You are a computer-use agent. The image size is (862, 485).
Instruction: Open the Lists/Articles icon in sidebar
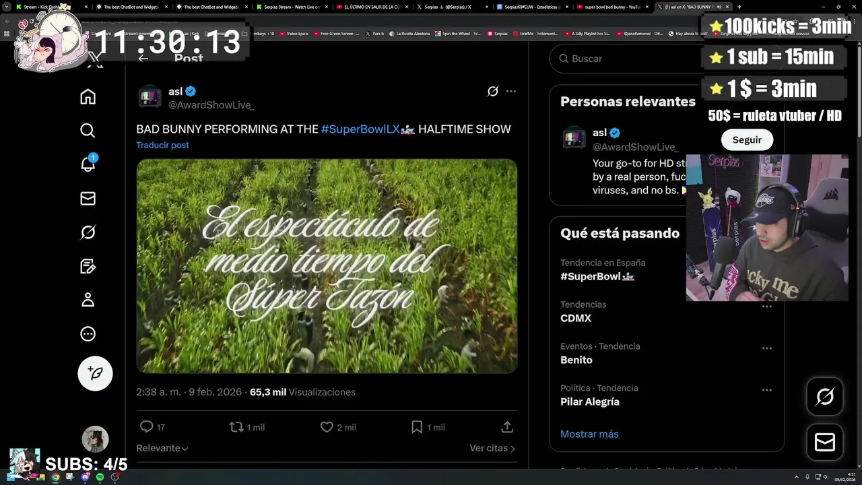(x=88, y=266)
